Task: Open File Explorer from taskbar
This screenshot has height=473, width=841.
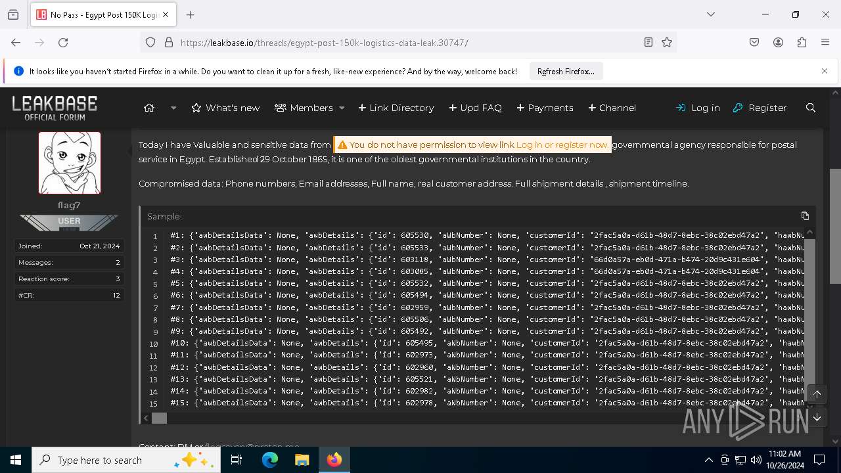Action: 302,460
